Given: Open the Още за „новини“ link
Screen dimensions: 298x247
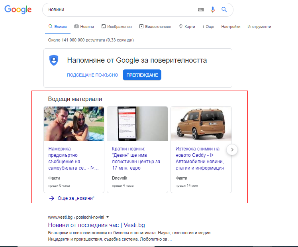Looking at the screenshot, I should pyautogui.click(x=76, y=198).
